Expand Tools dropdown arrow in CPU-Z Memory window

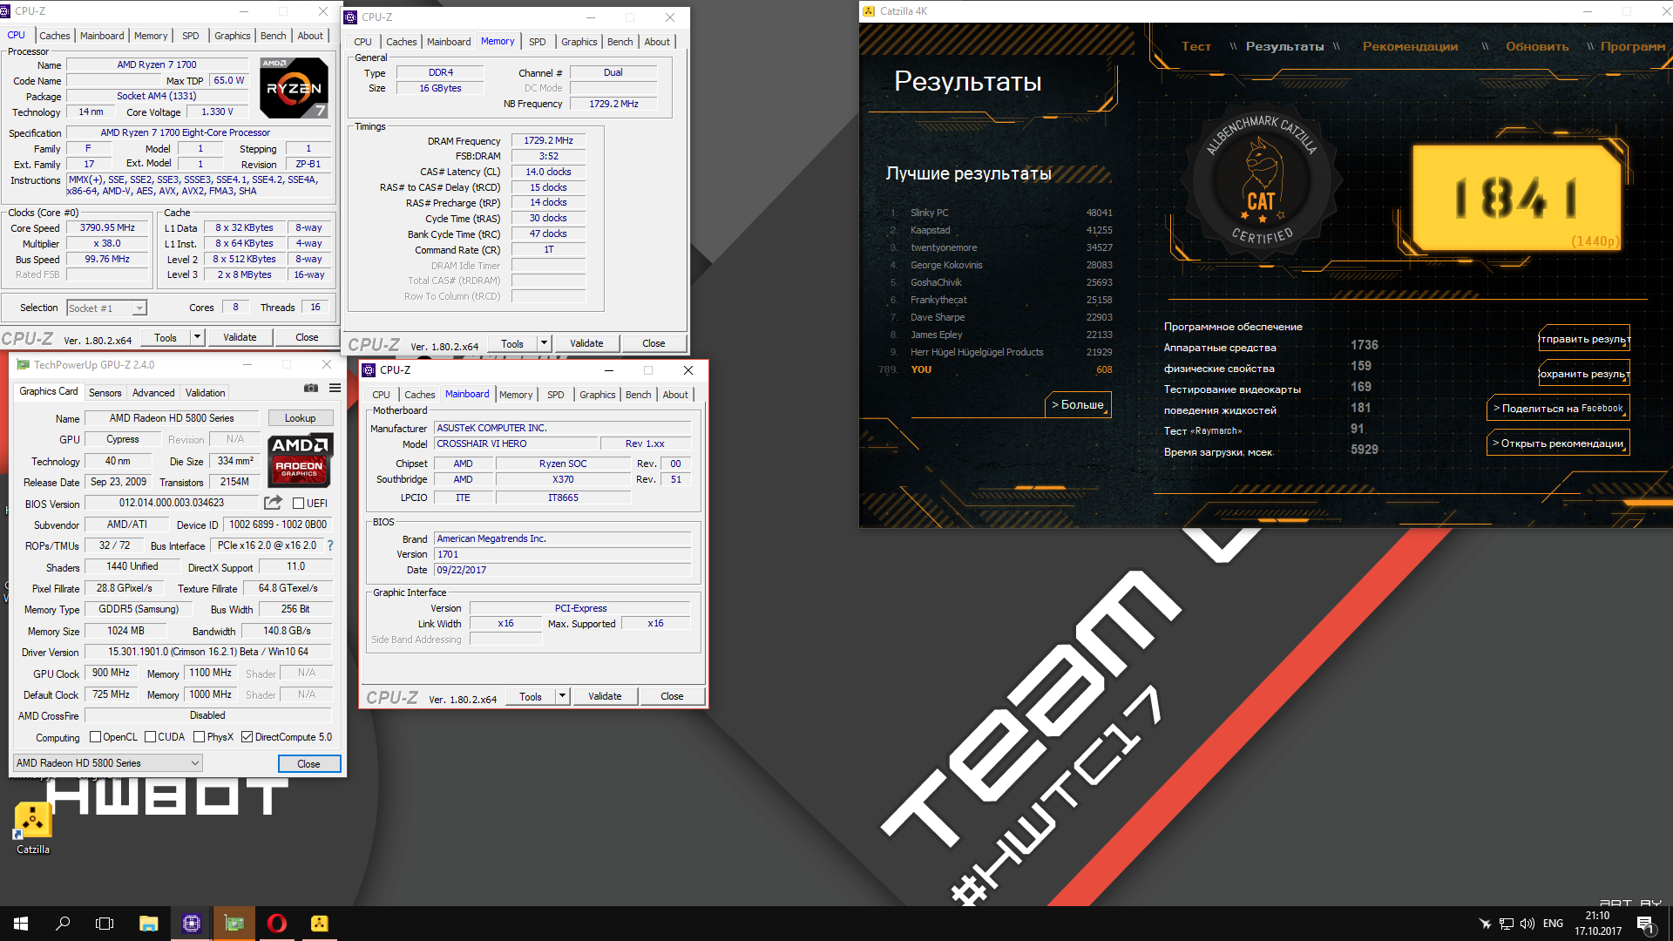point(544,343)
